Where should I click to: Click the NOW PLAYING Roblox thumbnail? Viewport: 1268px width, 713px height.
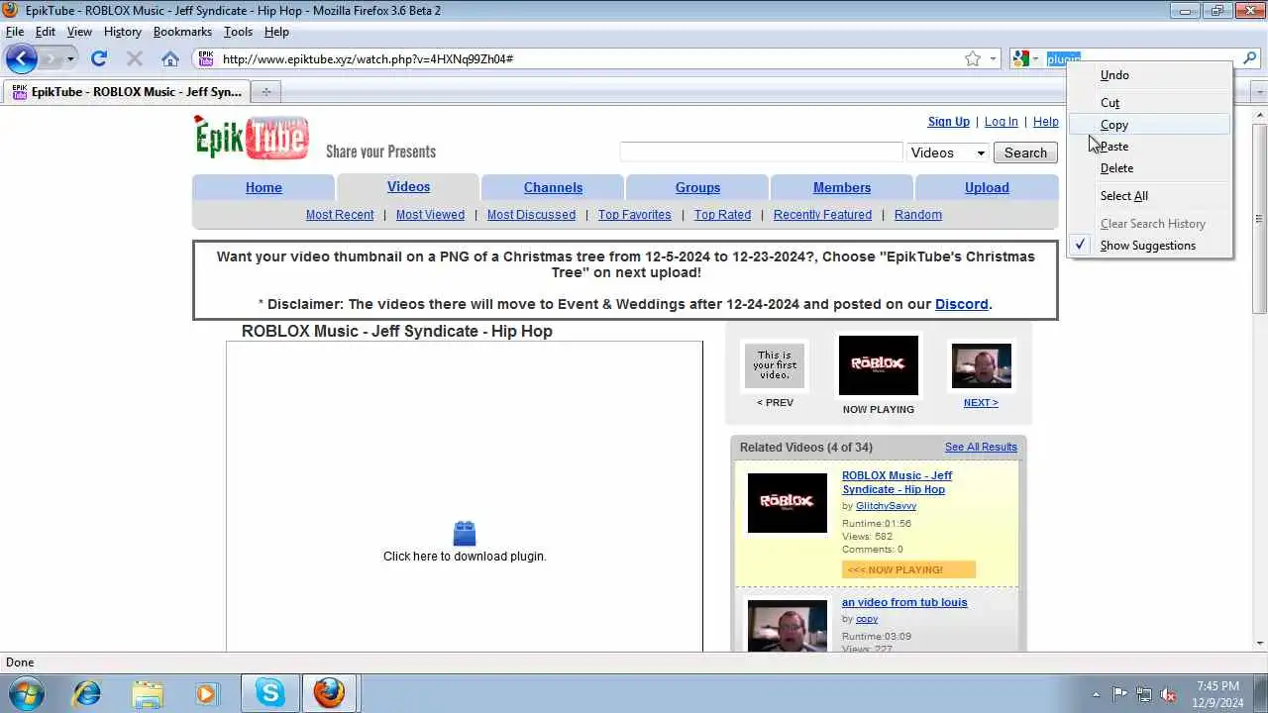tap(879, 365)
